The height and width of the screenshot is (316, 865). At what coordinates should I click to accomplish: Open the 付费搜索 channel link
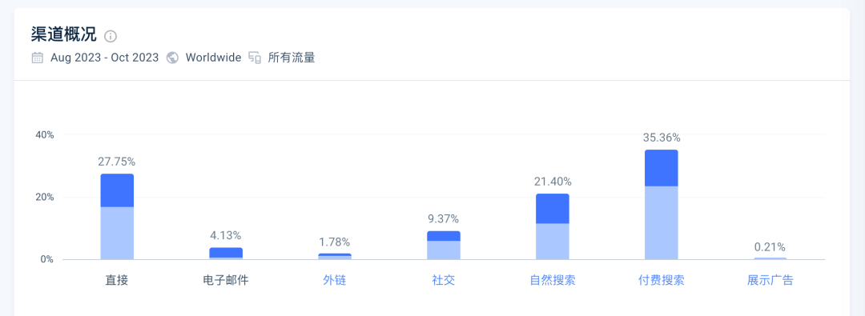pos(661,280)
